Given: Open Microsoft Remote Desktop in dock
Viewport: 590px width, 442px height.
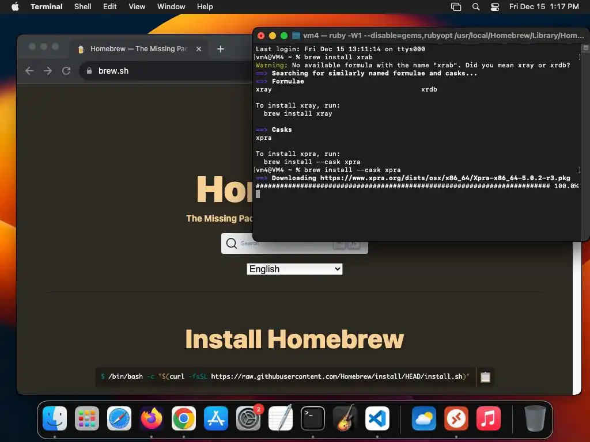Looking at the screenshot, I should [x=456, y=418].
